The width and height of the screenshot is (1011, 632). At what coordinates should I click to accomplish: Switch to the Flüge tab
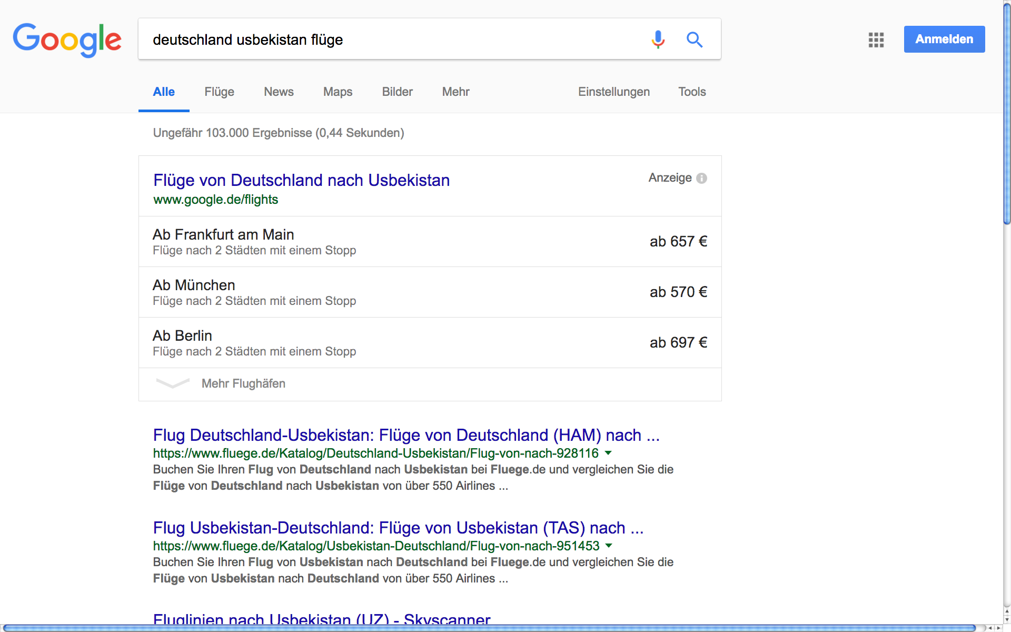[x=219, y=92]
